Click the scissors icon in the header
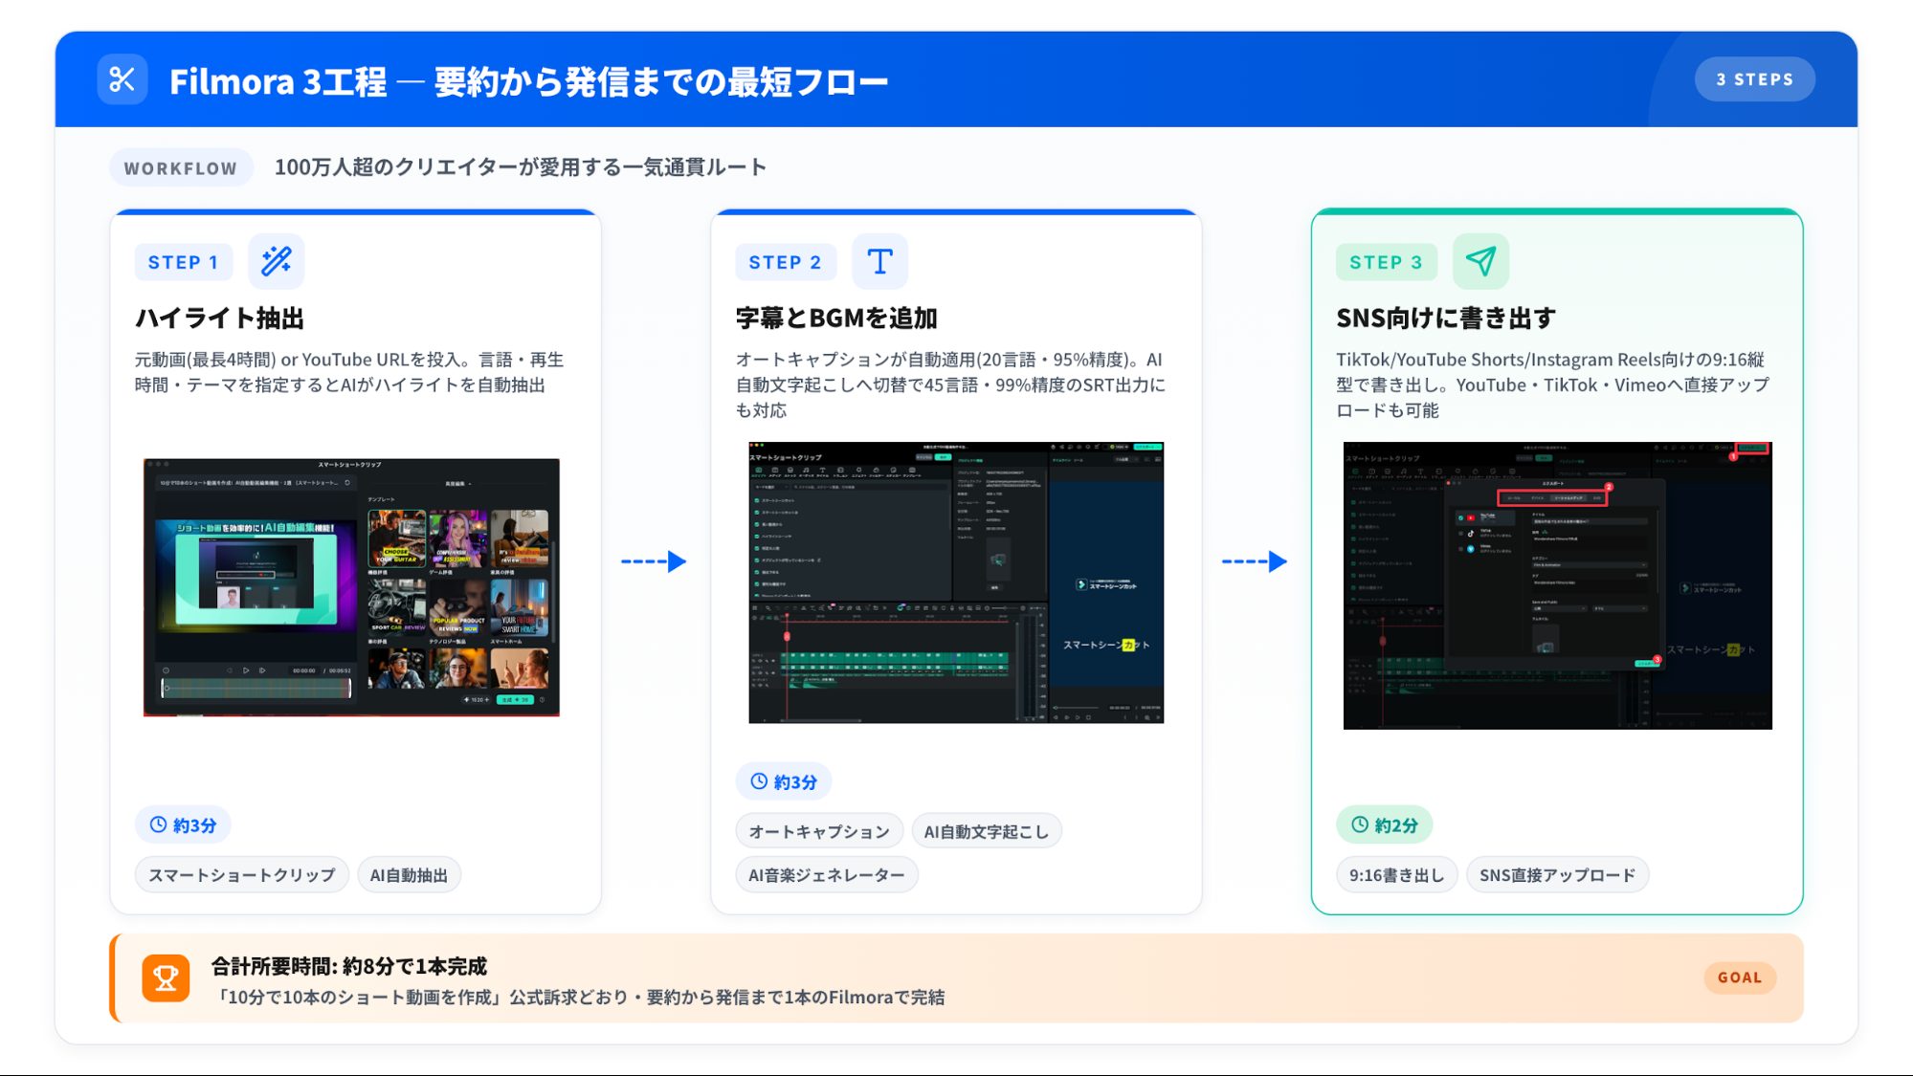 click(x=122, y=79)
